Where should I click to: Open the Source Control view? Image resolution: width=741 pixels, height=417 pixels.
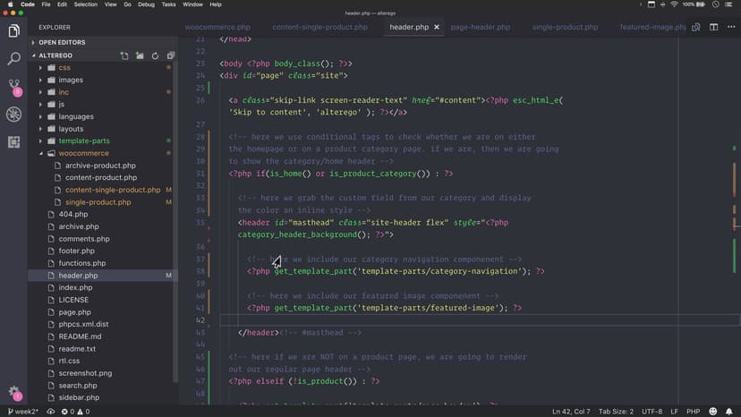[x=13, y=87]
